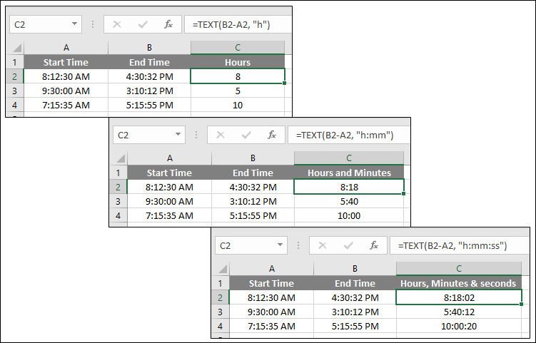Open the insert function fx in bottom spreadsheet
This screenshot has height=343, width=536.
pos(374,245)
